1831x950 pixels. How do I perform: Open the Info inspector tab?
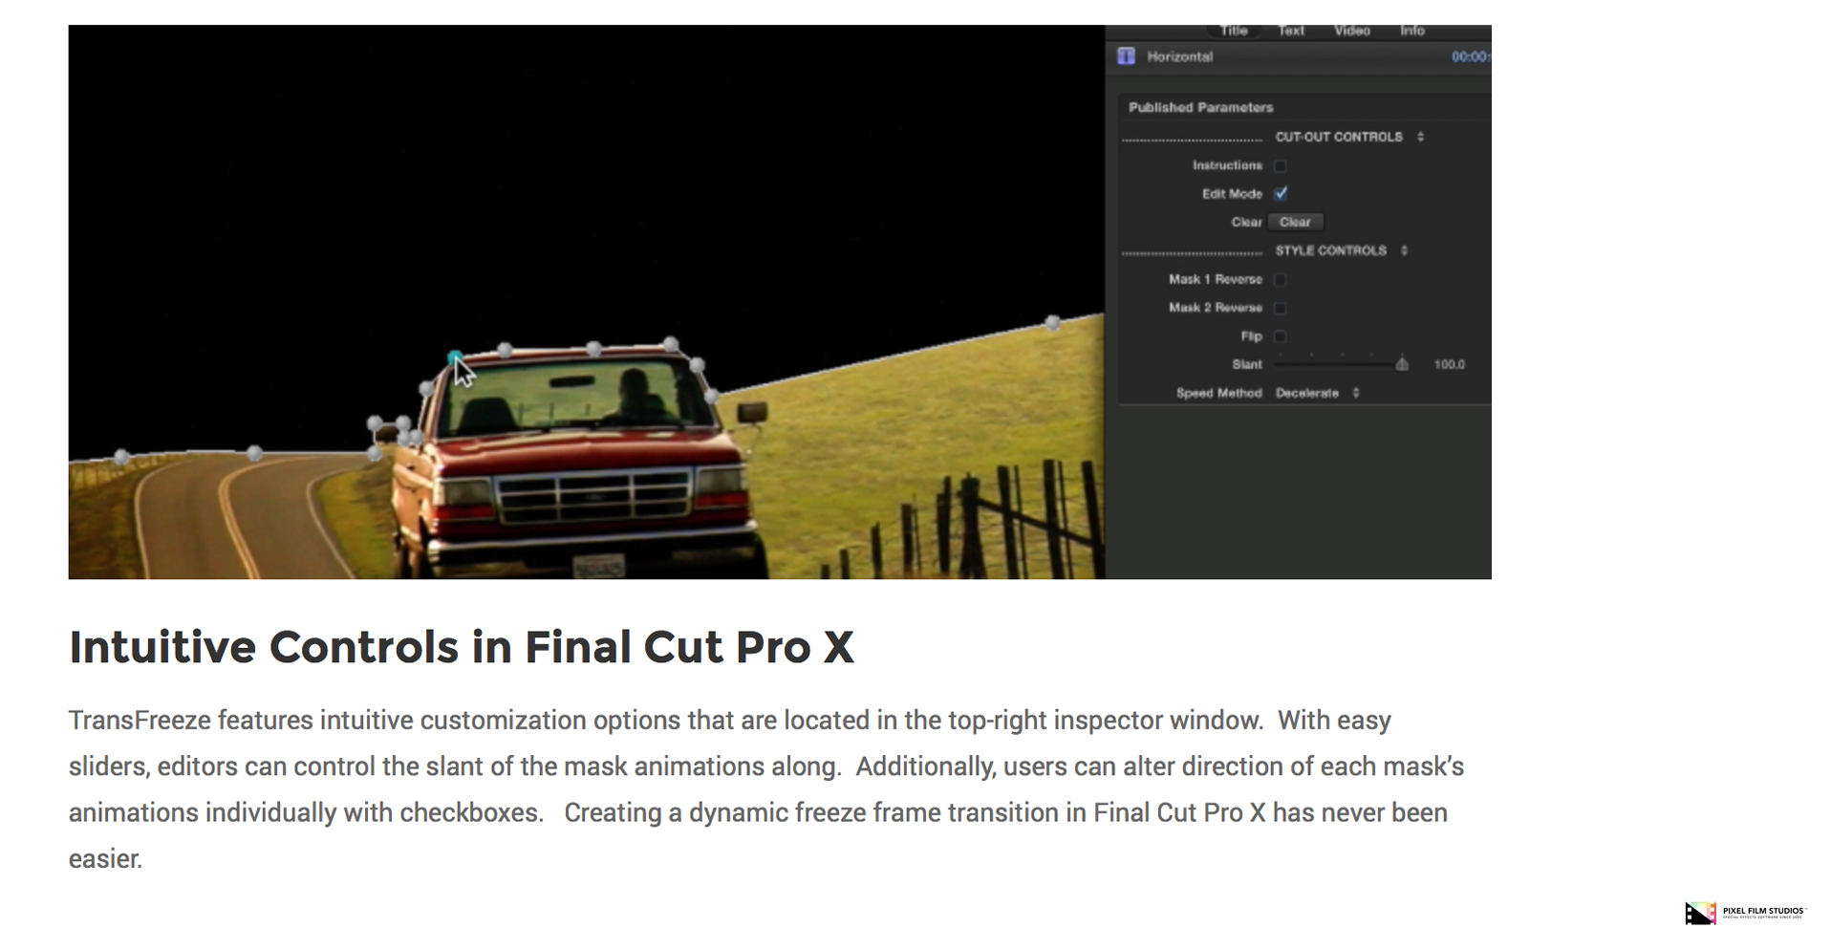[x=1412, y=31]
